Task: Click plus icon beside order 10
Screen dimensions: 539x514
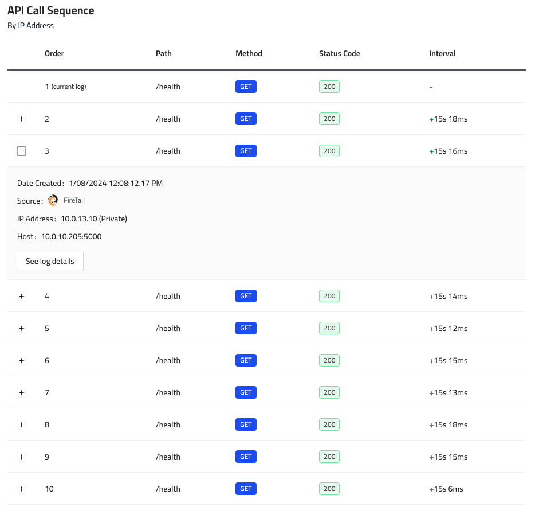Action: point(22,489)
